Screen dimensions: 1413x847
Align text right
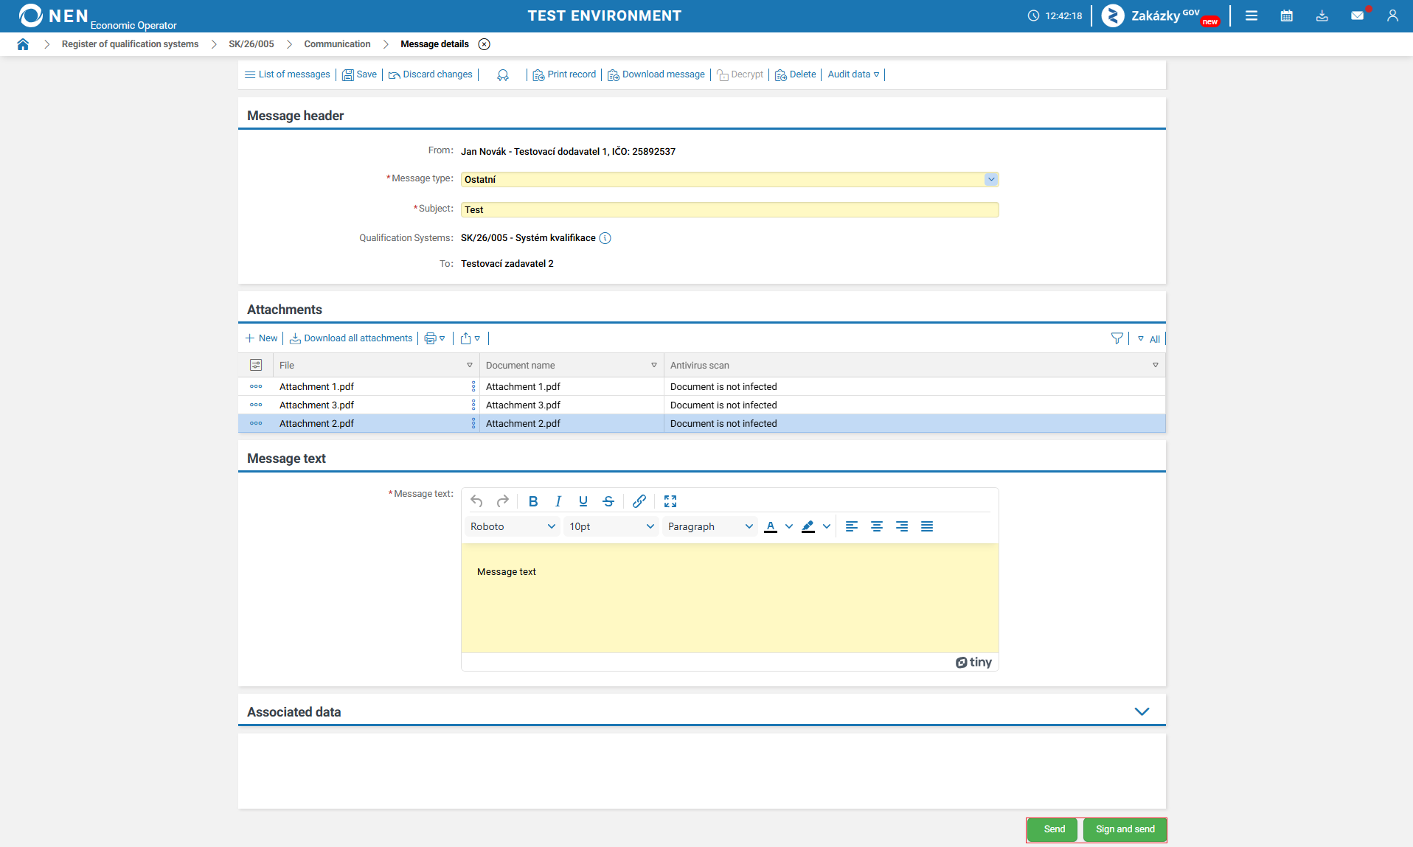(902, 526)
